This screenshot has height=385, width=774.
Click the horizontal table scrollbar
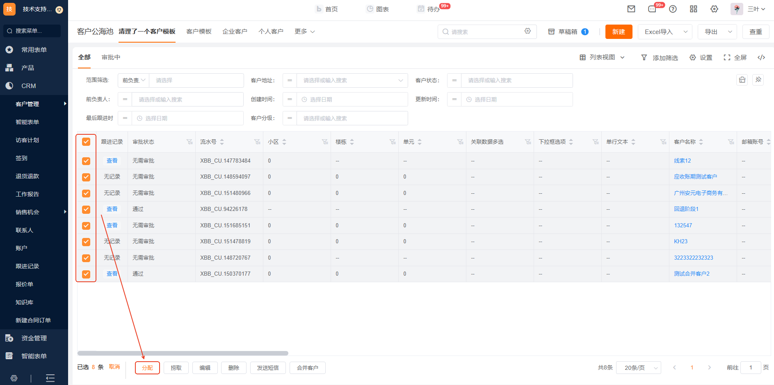point(183,353)
